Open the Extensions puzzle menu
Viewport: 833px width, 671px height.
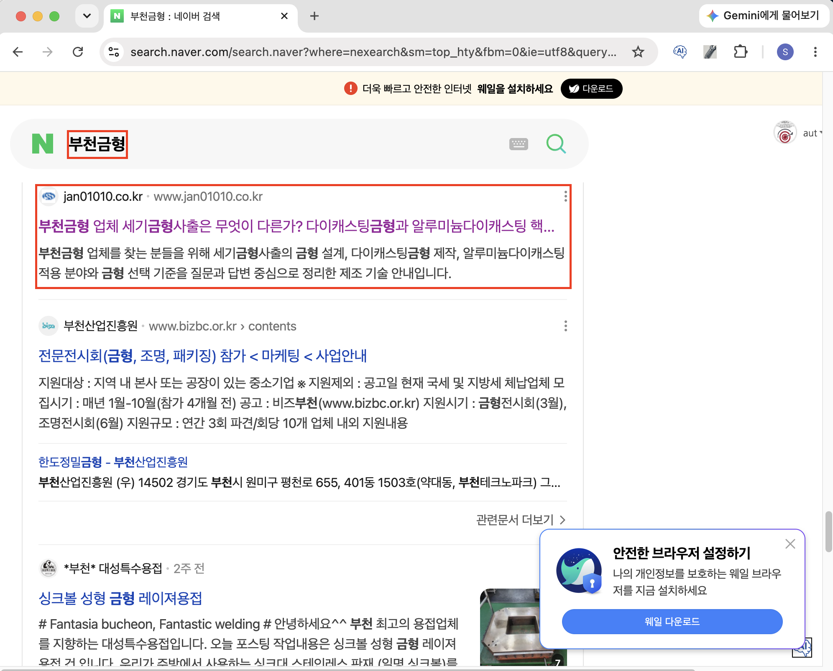740,52
